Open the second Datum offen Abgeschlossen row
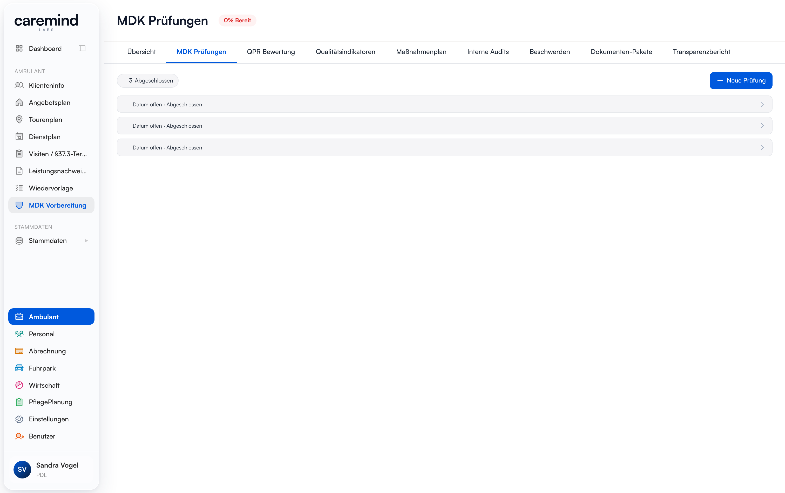Viewport: 785px width, 493px height. 444,126
